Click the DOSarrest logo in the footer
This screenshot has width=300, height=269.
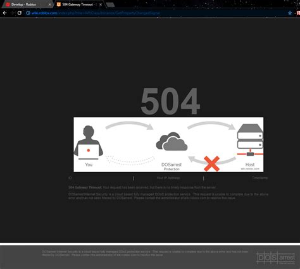276,258
